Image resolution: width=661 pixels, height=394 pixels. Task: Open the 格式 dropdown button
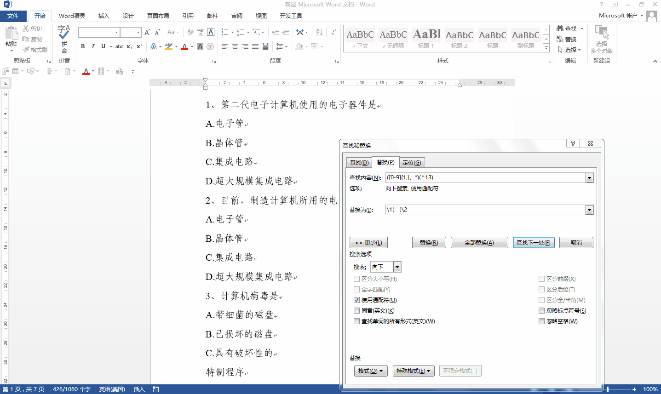pos(371,371)
